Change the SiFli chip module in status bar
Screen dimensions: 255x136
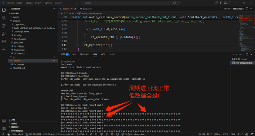pyautogui.click(x=50, y=134)
